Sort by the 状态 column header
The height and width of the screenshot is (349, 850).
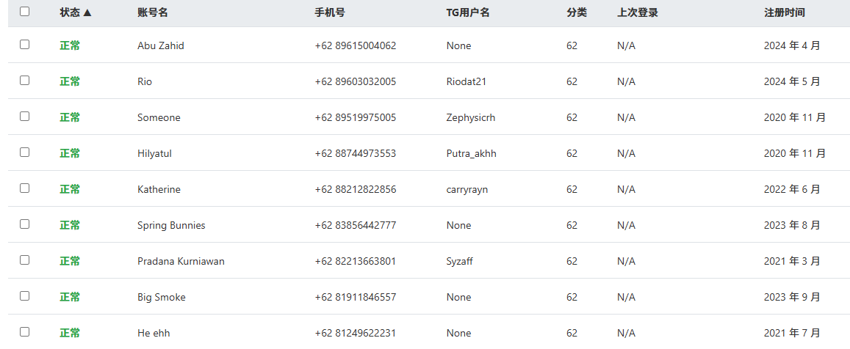(76, 12)
